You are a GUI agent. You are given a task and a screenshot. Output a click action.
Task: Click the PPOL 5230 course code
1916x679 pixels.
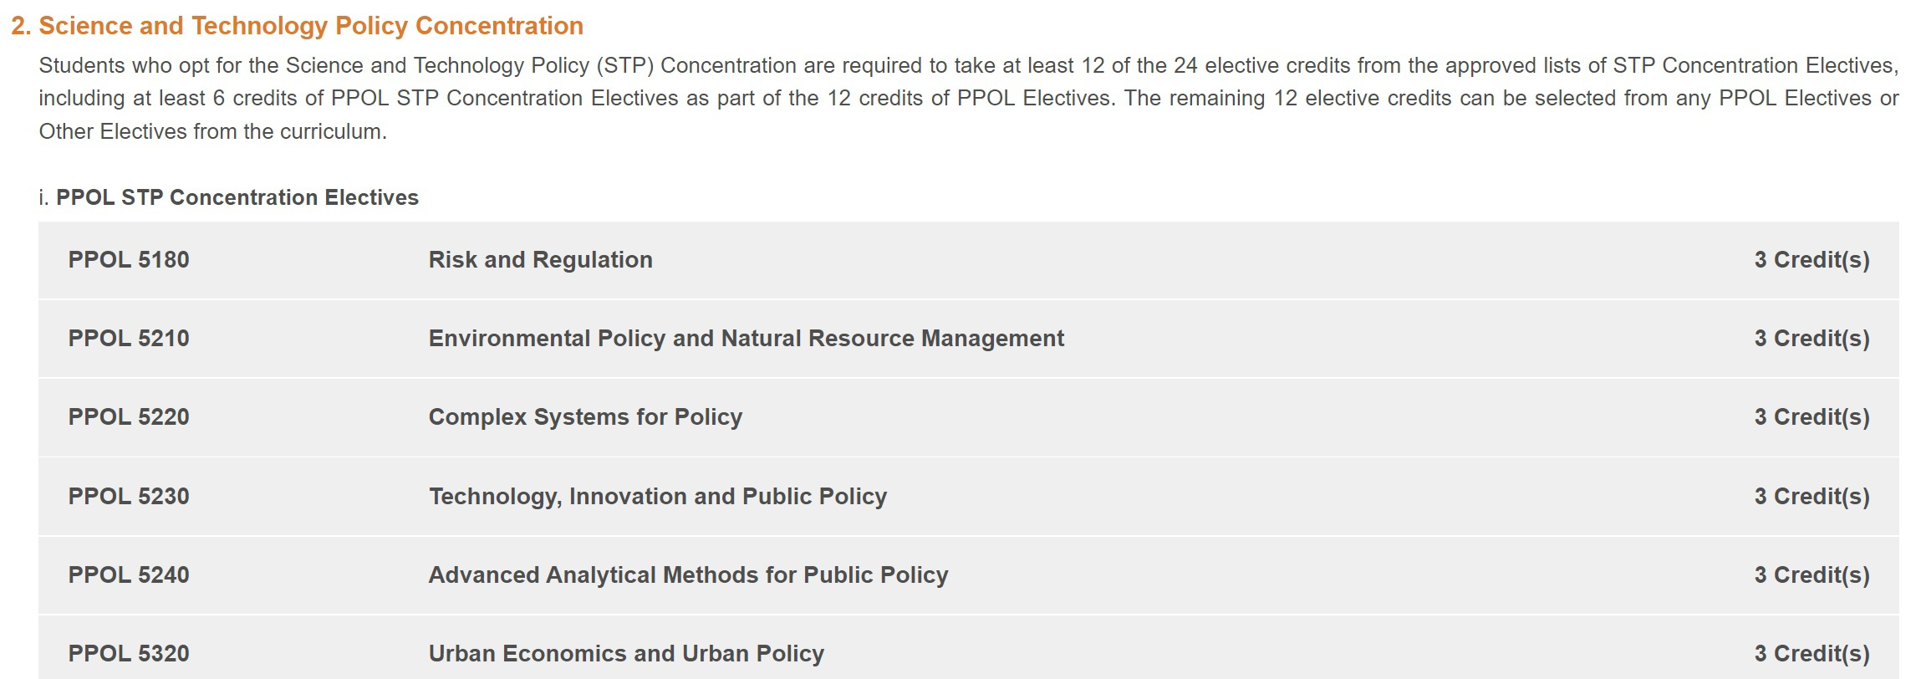(129, 497)
